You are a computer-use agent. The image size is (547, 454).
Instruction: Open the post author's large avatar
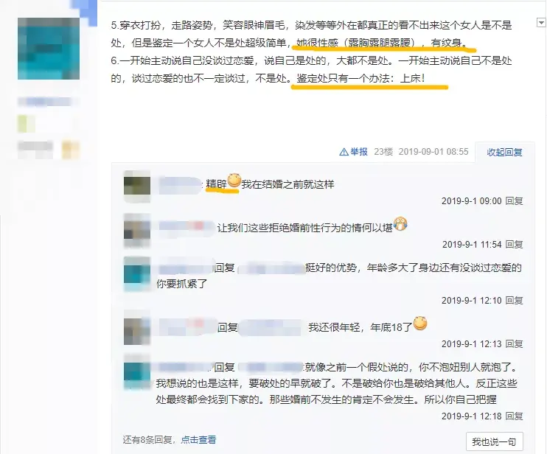(49, 49)
